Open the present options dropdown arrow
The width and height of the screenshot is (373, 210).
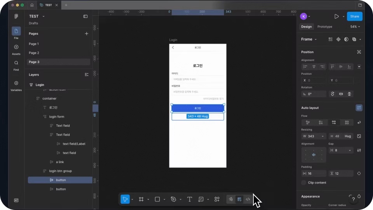[x=343, y=16]
